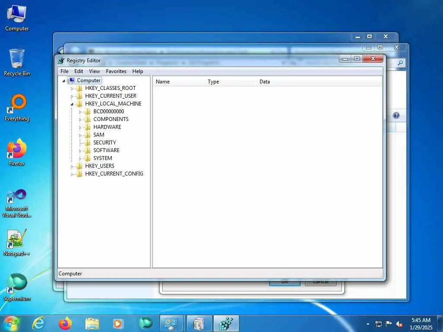This screenshot has width=443, height=332.
Task: Open Computer desktop icon
Action: [x=17, y=18]
